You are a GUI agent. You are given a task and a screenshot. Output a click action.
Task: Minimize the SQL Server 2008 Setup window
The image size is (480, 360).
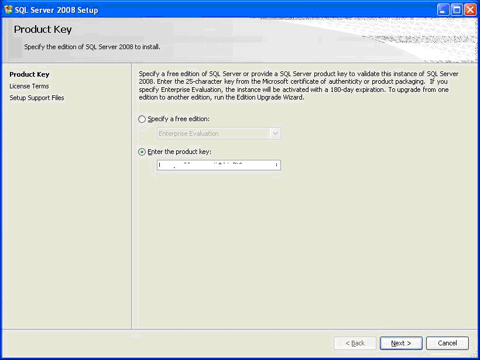pos(443,9)
